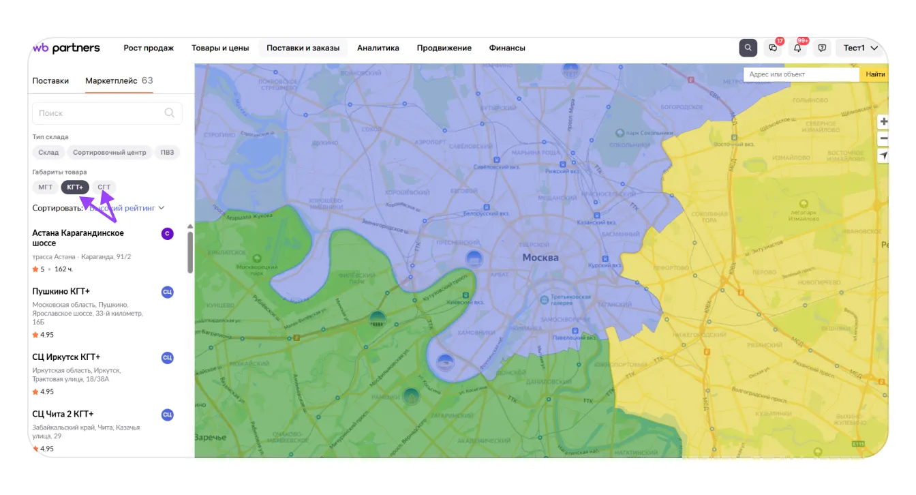
Task: Click the landmark icon near Раменки
Action: pyautogui.click(x=410, y=395)
